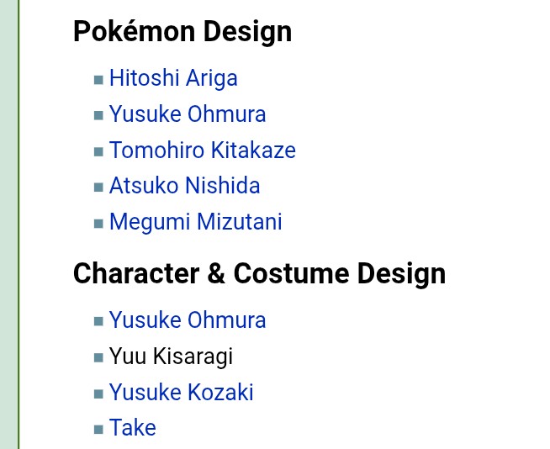Open the Hitoshi Ariga link
The width and height of the screenshot is (550, 449).
[x=173, y=78]
